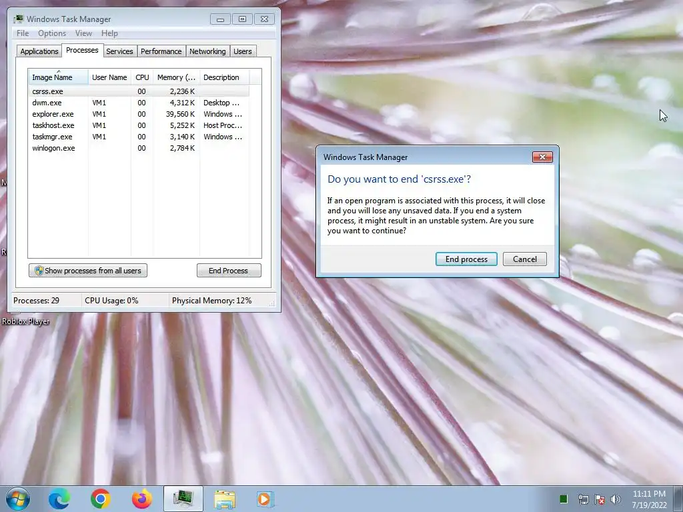This screenshot has height=512, width=683.
Task: Select the explorer.exe process row
Action: 139,114
